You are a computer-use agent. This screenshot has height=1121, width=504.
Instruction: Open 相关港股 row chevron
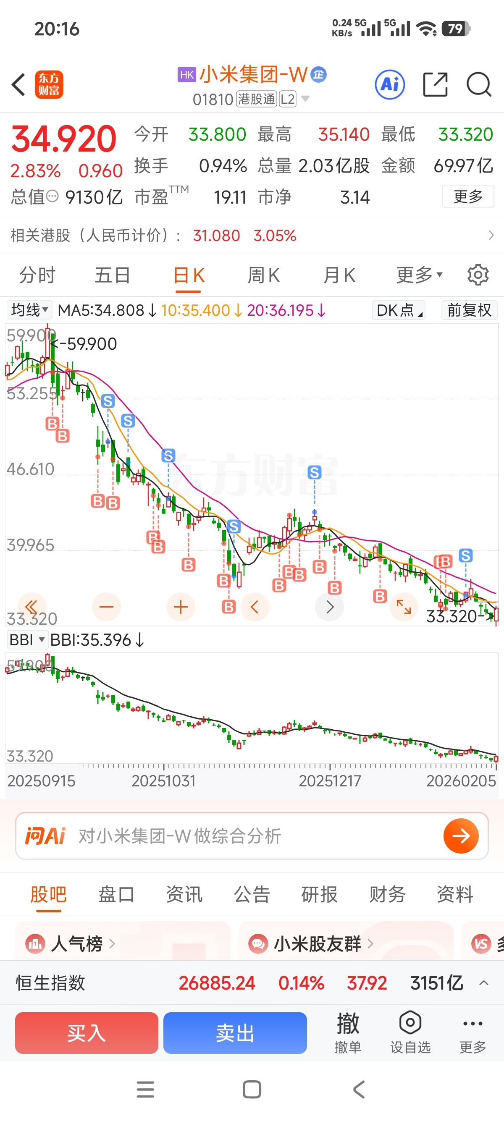pos(491,236)
